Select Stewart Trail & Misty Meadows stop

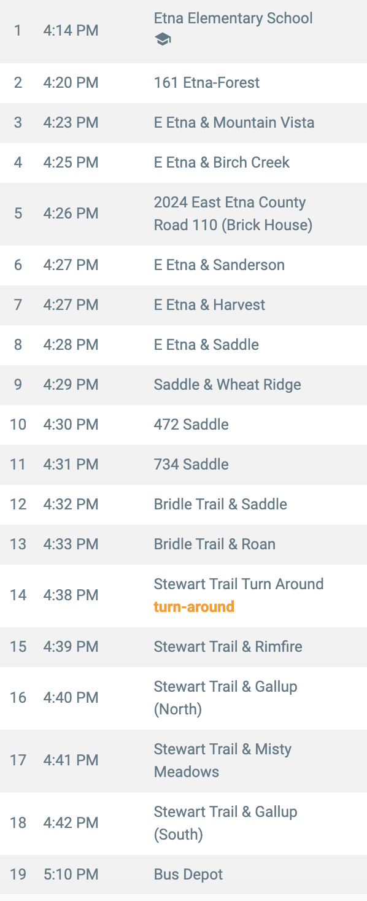coord(183,760)
